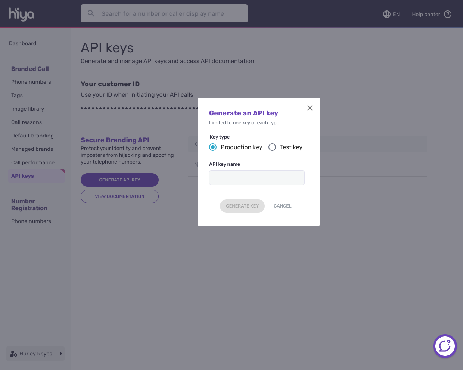Open the chat support bubble
Viewport: 463px width, 370px height.
point(445,346)
